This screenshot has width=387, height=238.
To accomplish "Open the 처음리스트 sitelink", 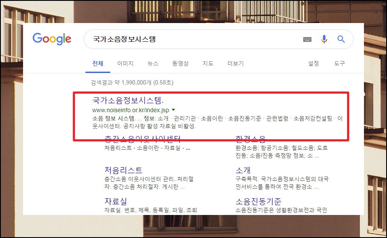I will [x=123, y=170].
